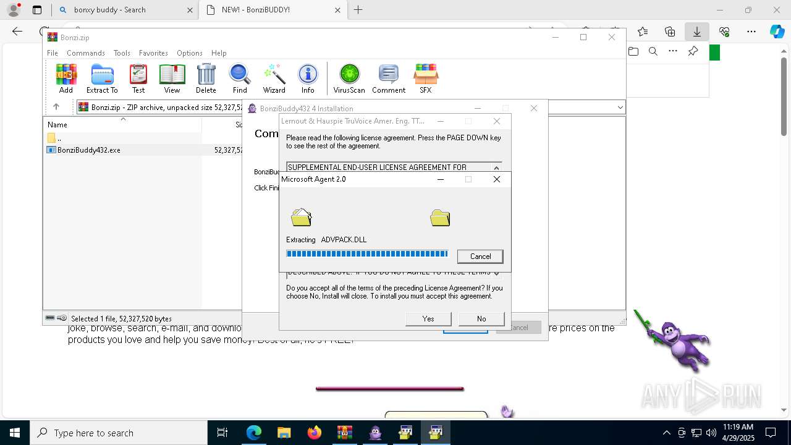The width and height of the screenshot is (791, 445).
Task: Pin the downloads panel
Action: click(x=693, y=51)
